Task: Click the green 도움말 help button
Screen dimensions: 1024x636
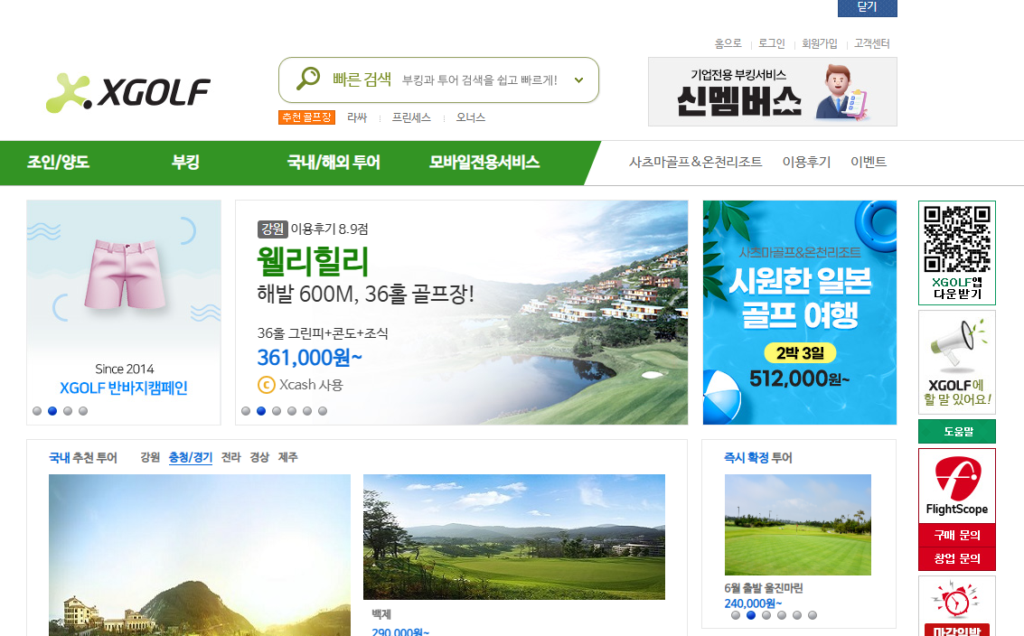Action: click(957, 432)
